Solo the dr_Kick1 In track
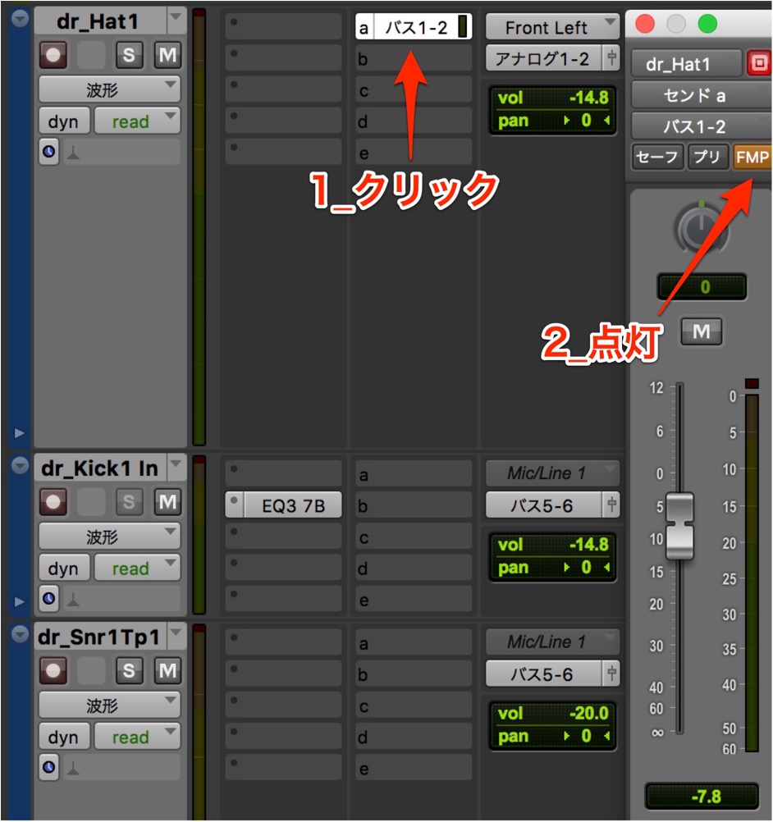 point(129,502)
